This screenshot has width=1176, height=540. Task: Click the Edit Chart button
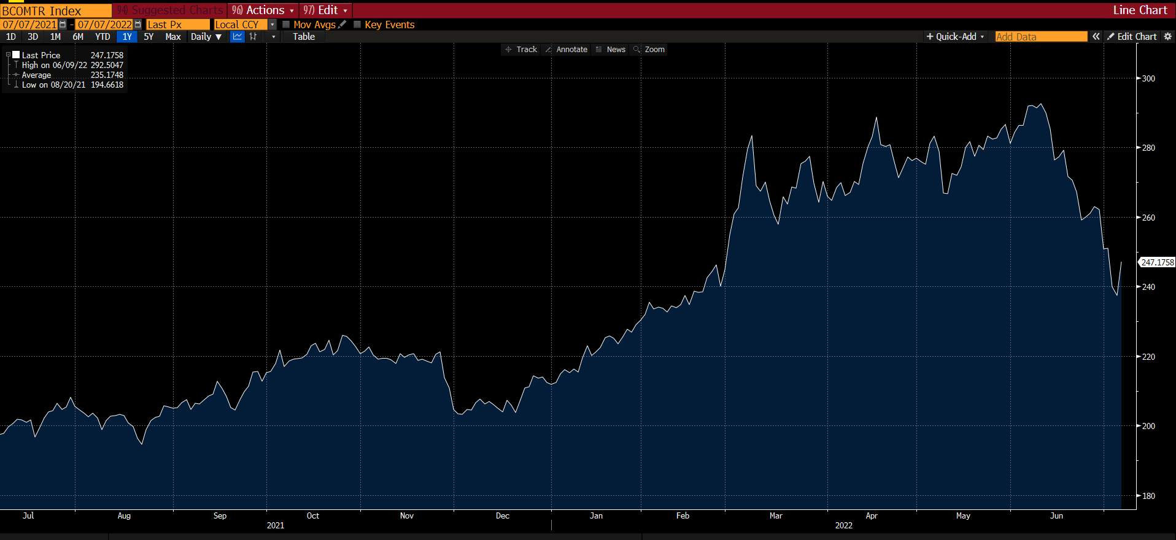point(1132,37)
